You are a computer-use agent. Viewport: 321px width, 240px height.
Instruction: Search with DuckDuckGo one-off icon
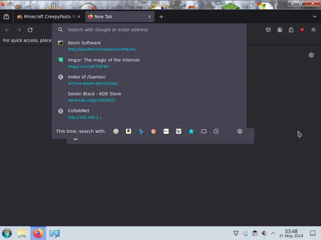click(154, 131)
